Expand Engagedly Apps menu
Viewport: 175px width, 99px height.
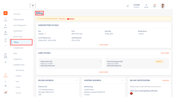click(x=19, y=65)
